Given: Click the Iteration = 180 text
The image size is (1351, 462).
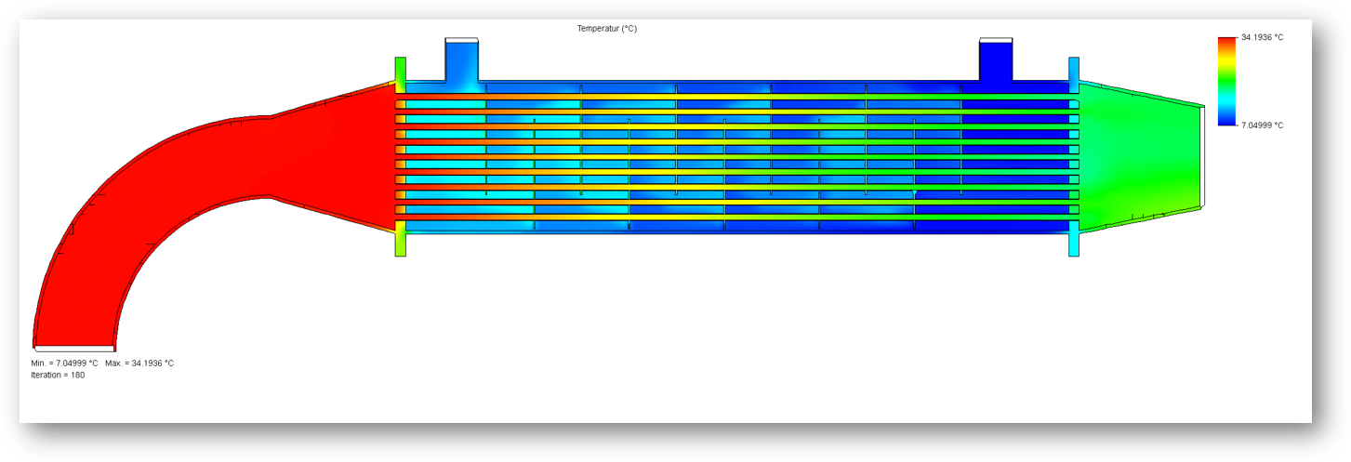Looking at the screenshot, I should click(58, 375).
